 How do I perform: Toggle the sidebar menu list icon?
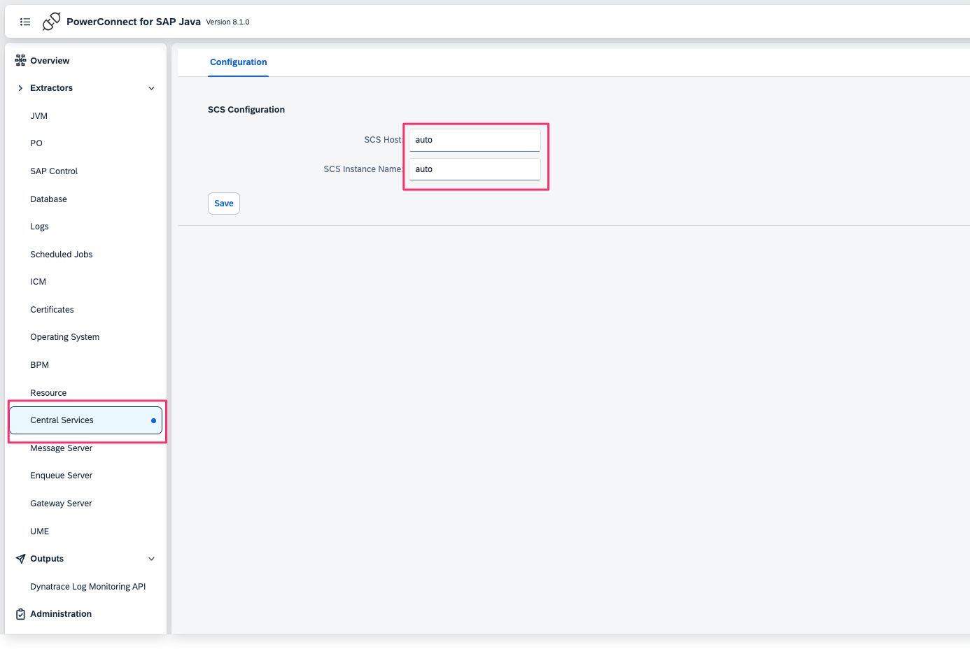click(x=25, y=22)
